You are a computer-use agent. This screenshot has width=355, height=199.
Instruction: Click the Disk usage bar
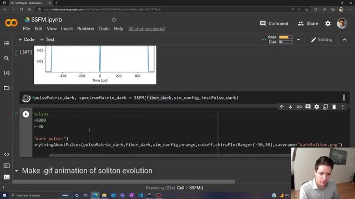click(x=286, y=42)
